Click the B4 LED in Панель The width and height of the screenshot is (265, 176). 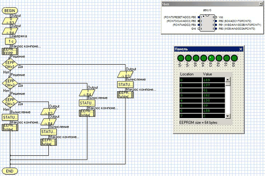tap(204, 58)
